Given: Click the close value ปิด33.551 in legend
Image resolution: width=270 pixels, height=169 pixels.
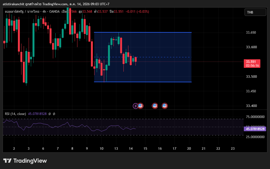Looking at the screenshot, I should click(116, 12).
